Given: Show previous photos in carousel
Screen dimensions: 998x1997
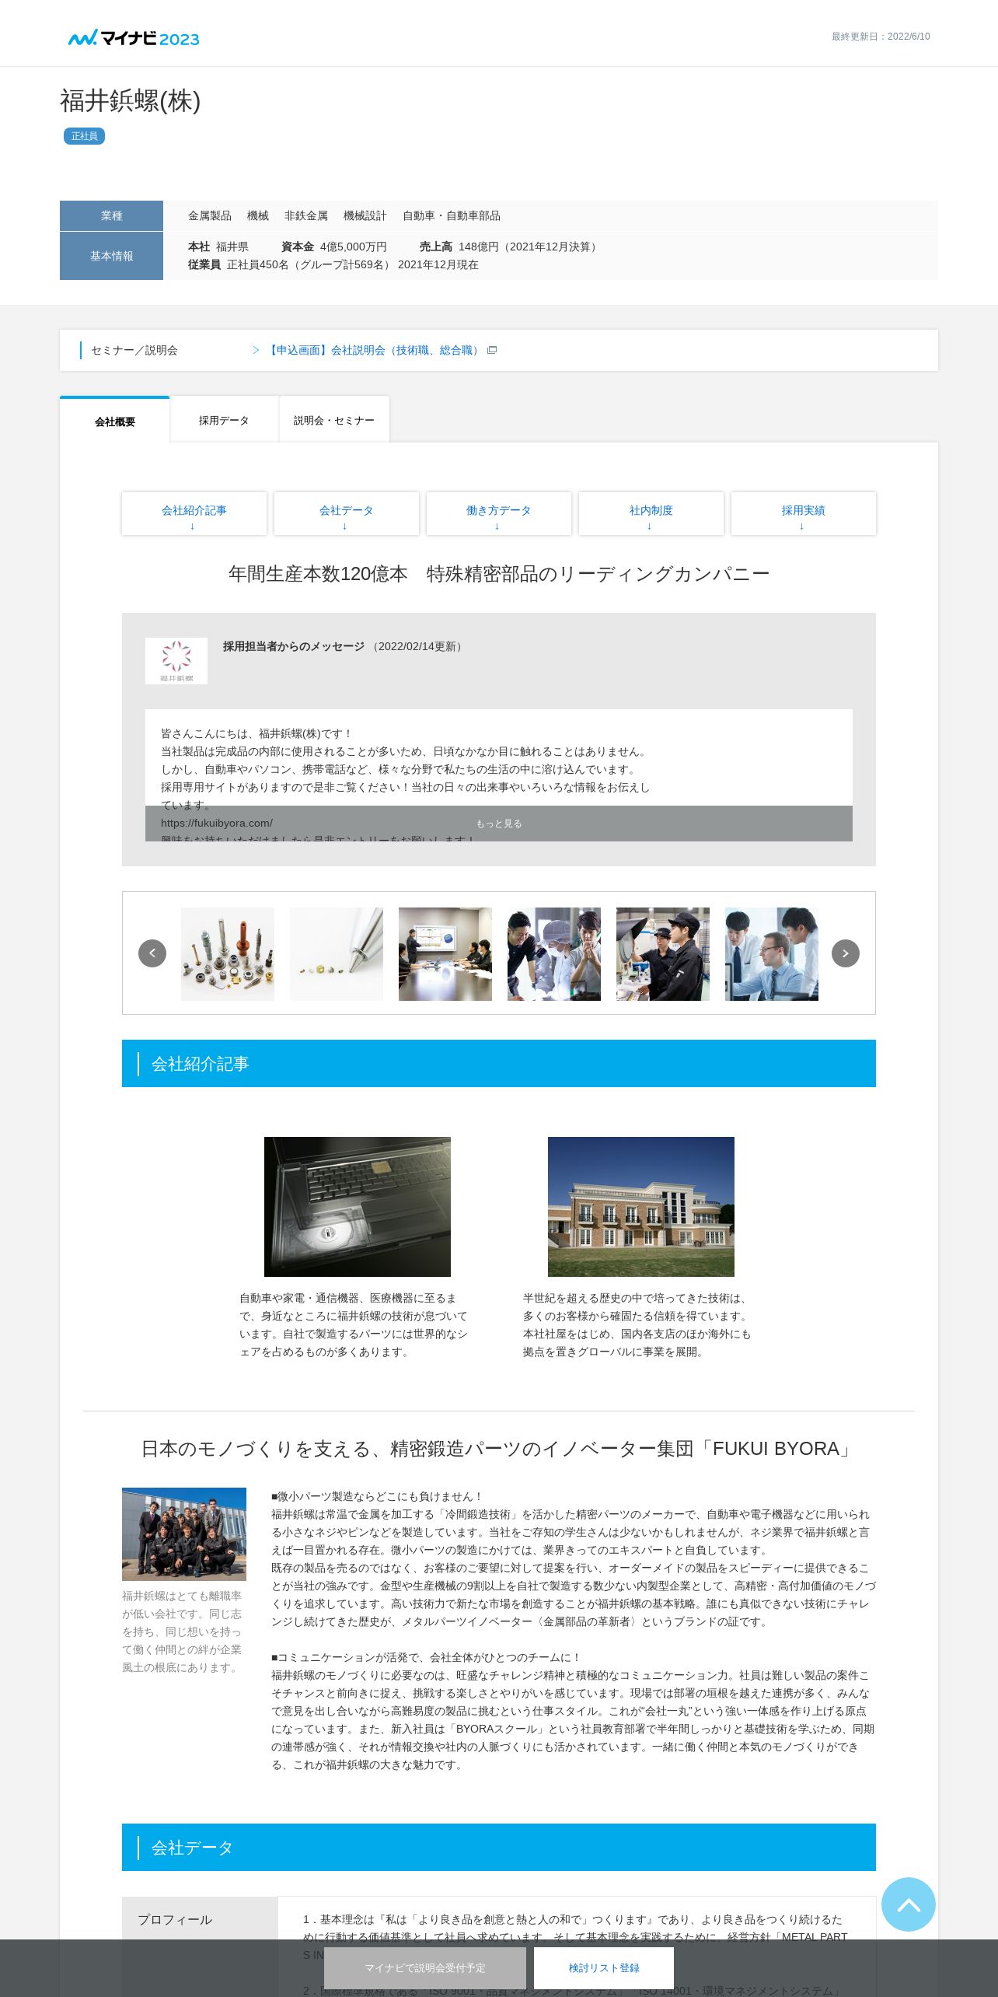Looking at the screenshot, I should 152,953.
